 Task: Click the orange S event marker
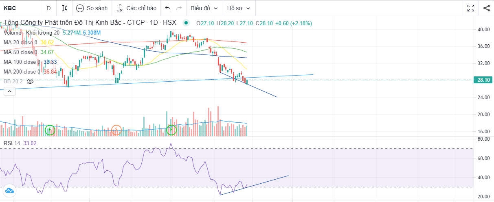116,130
